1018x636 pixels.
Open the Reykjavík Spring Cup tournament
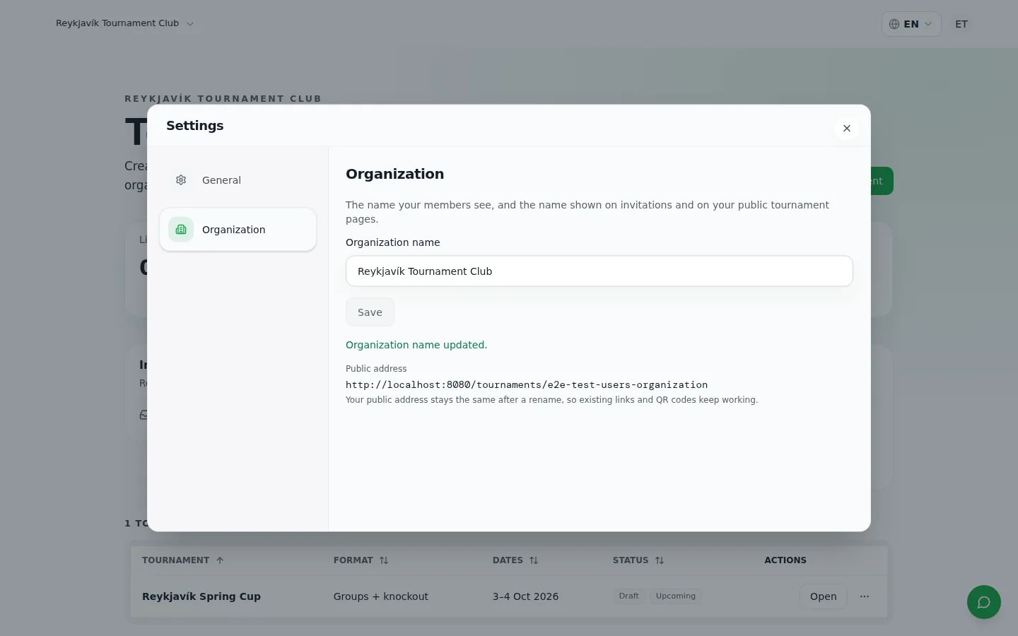point(823,596)
